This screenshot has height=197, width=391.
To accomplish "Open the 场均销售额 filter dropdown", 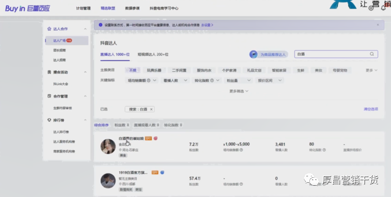I will pyautogui.click(x=142, y=80).
